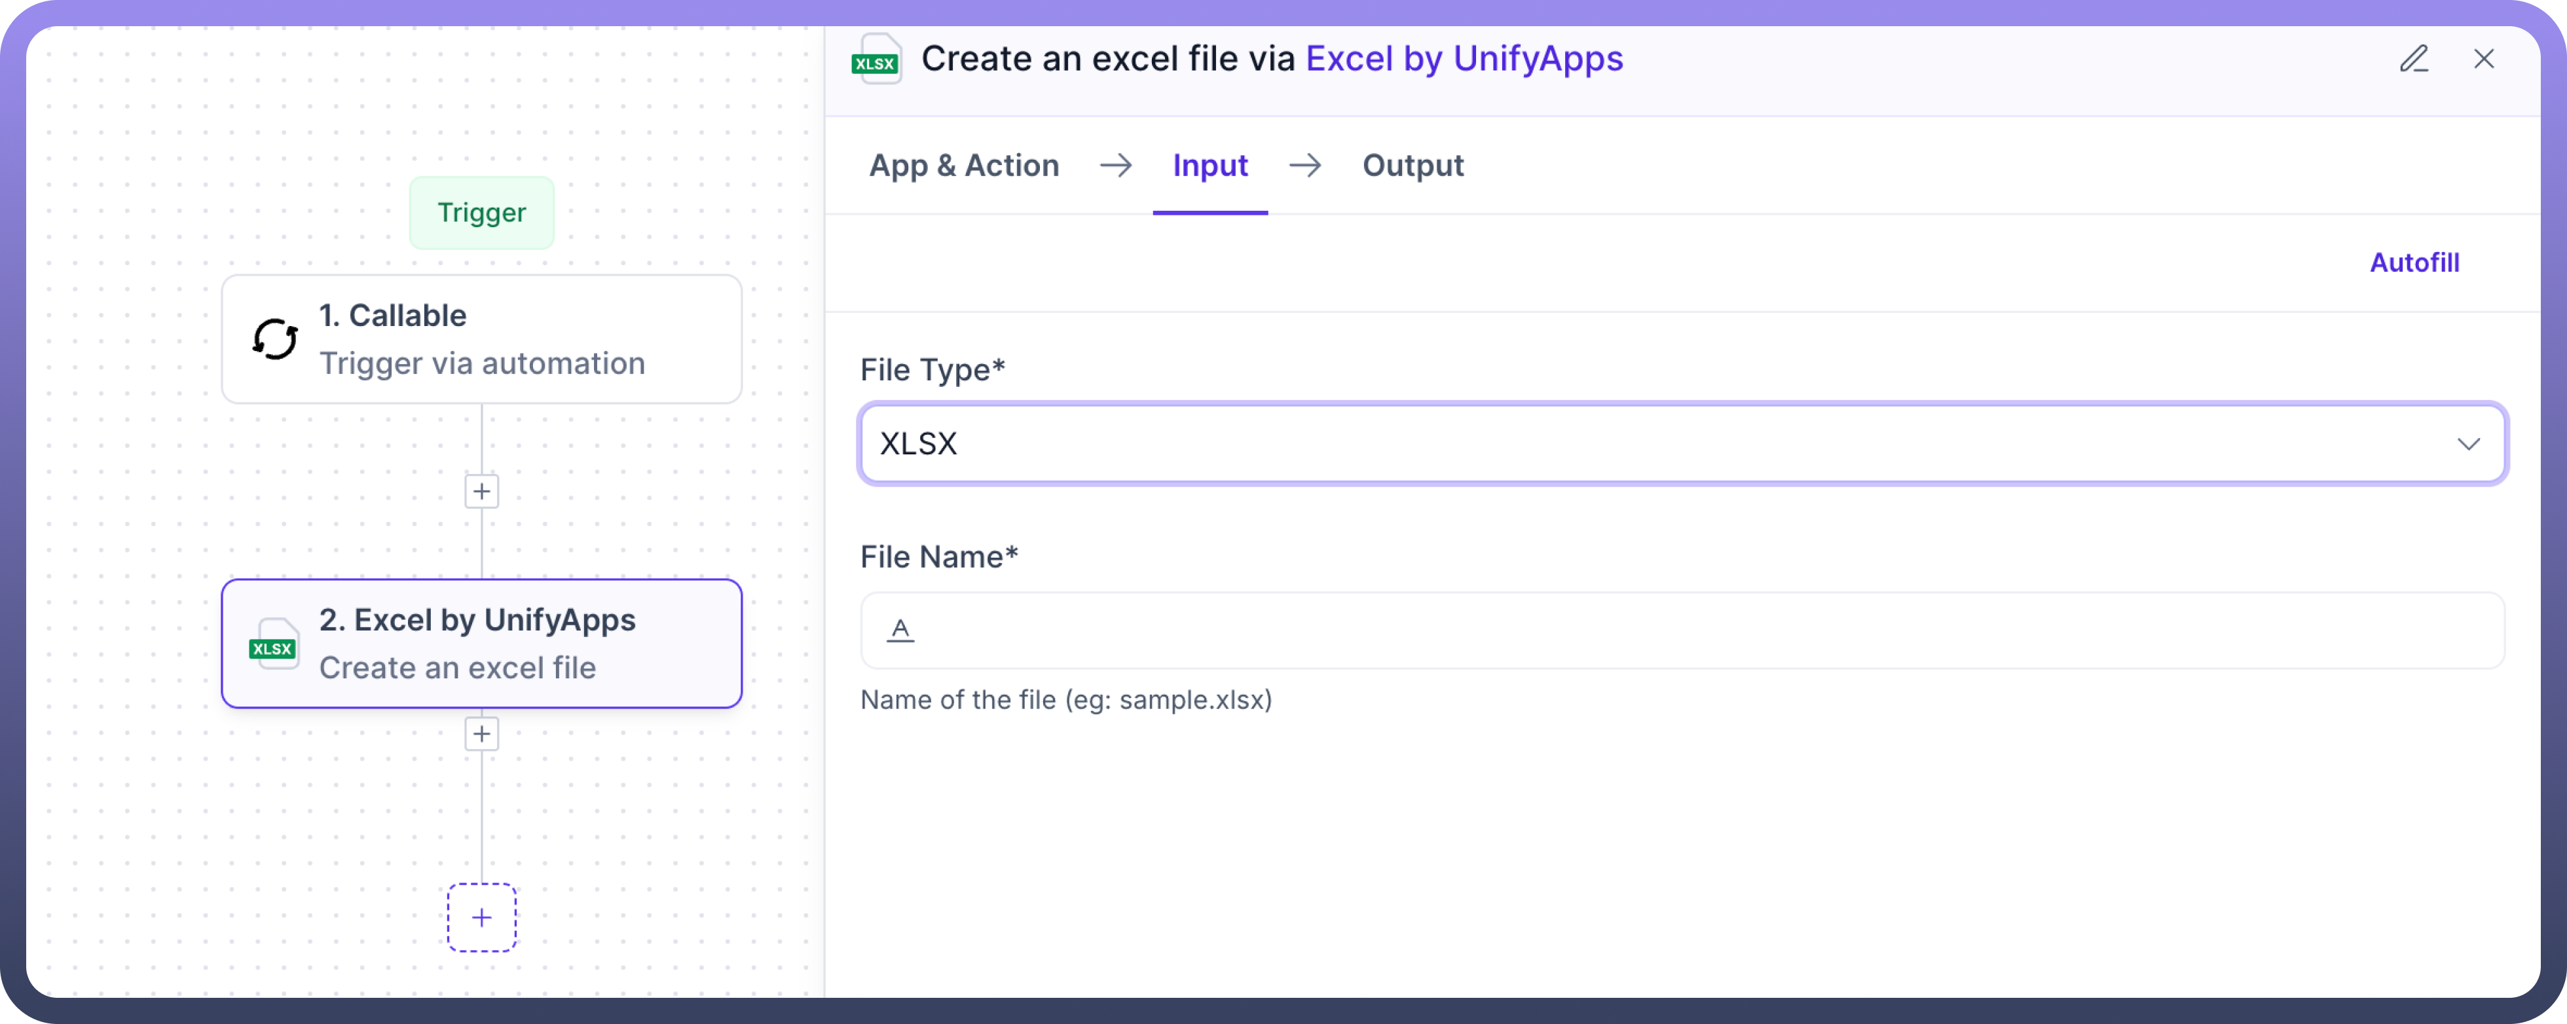2567x1024 pixels.
Task: Select the 1. Callable trigger node
Action: [481, 338]
